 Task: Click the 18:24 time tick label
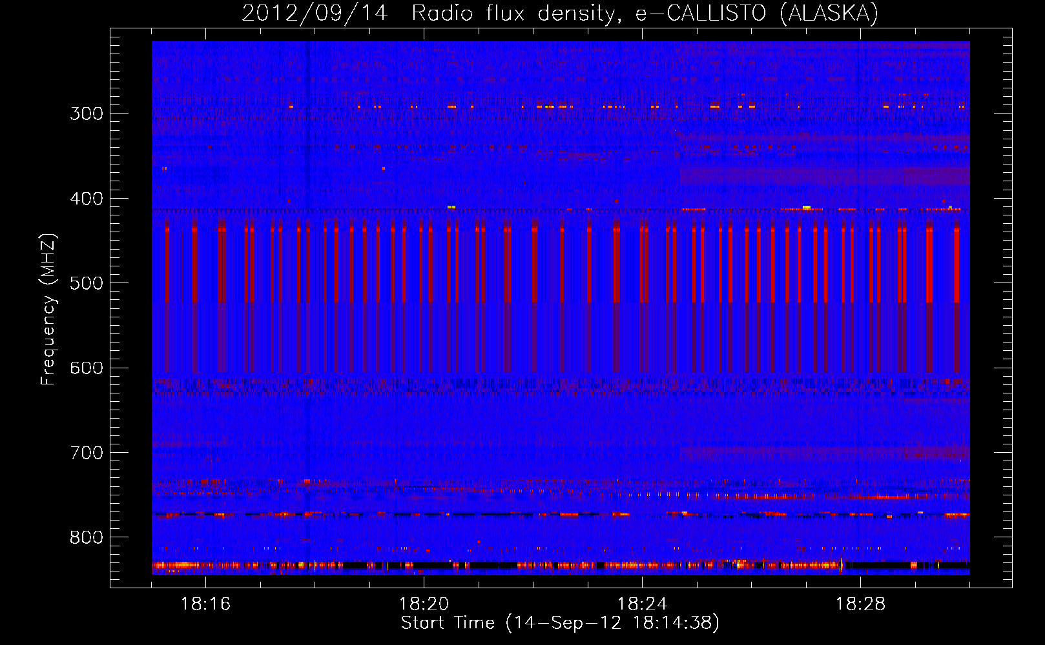click(x=642, y=604)
